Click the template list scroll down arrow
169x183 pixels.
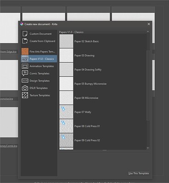pyautogui.click(x=148, y=148)
